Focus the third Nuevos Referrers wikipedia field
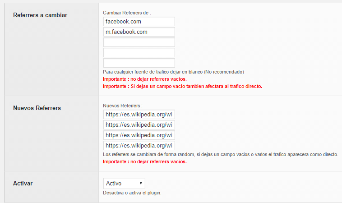This screenshot has height=203, width=342. tap(139, 135)
